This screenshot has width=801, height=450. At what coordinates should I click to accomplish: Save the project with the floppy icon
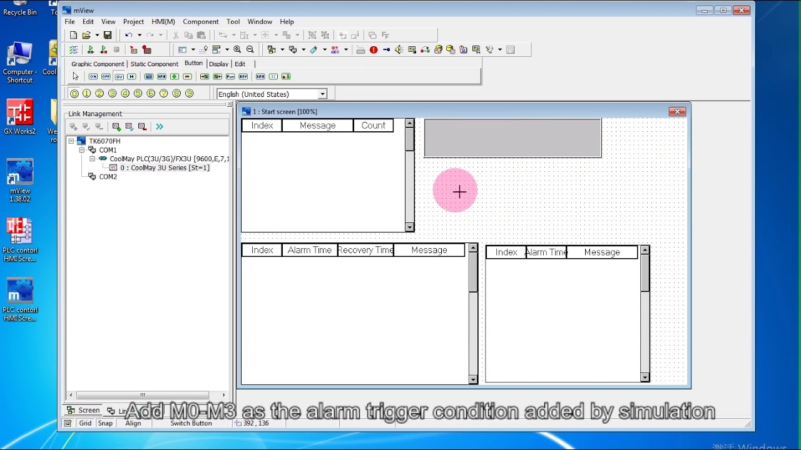(x=108, y=36)
